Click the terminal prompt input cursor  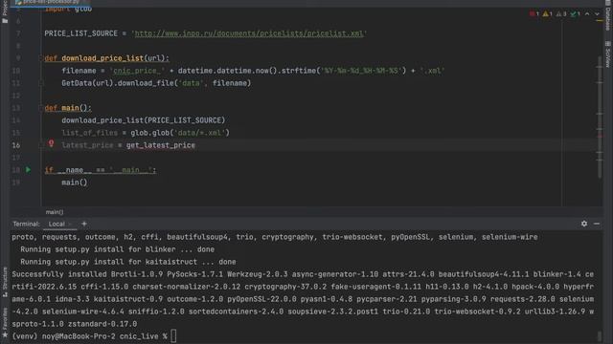(x=173, y=335)
